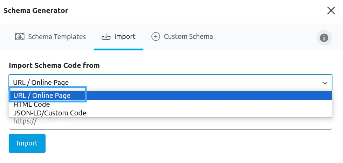Click the Import Schema Code from select box
Screen dimensions: 343x163
[x=170, y=83]
